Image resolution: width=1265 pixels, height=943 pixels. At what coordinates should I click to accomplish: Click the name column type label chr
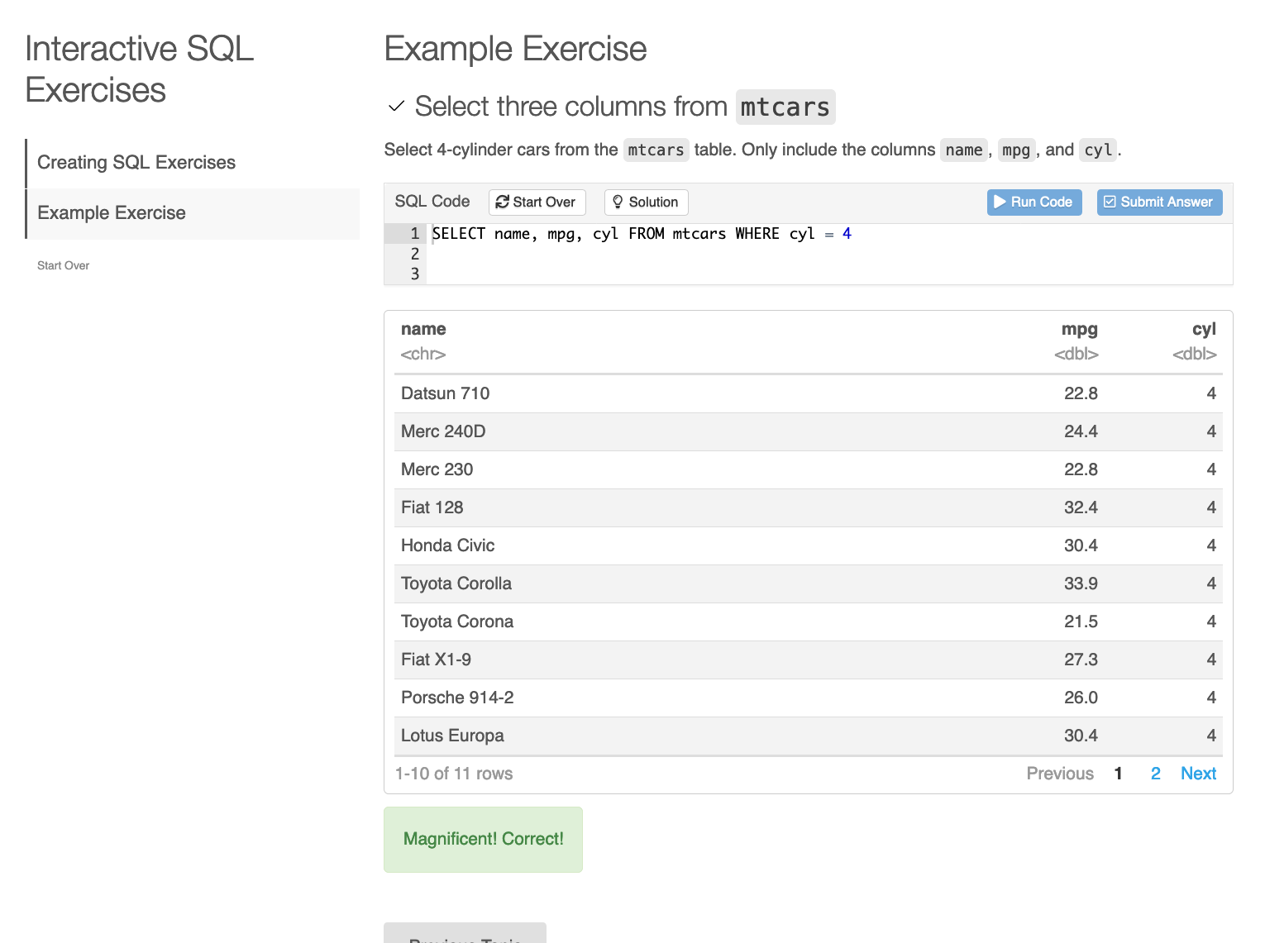422,354
